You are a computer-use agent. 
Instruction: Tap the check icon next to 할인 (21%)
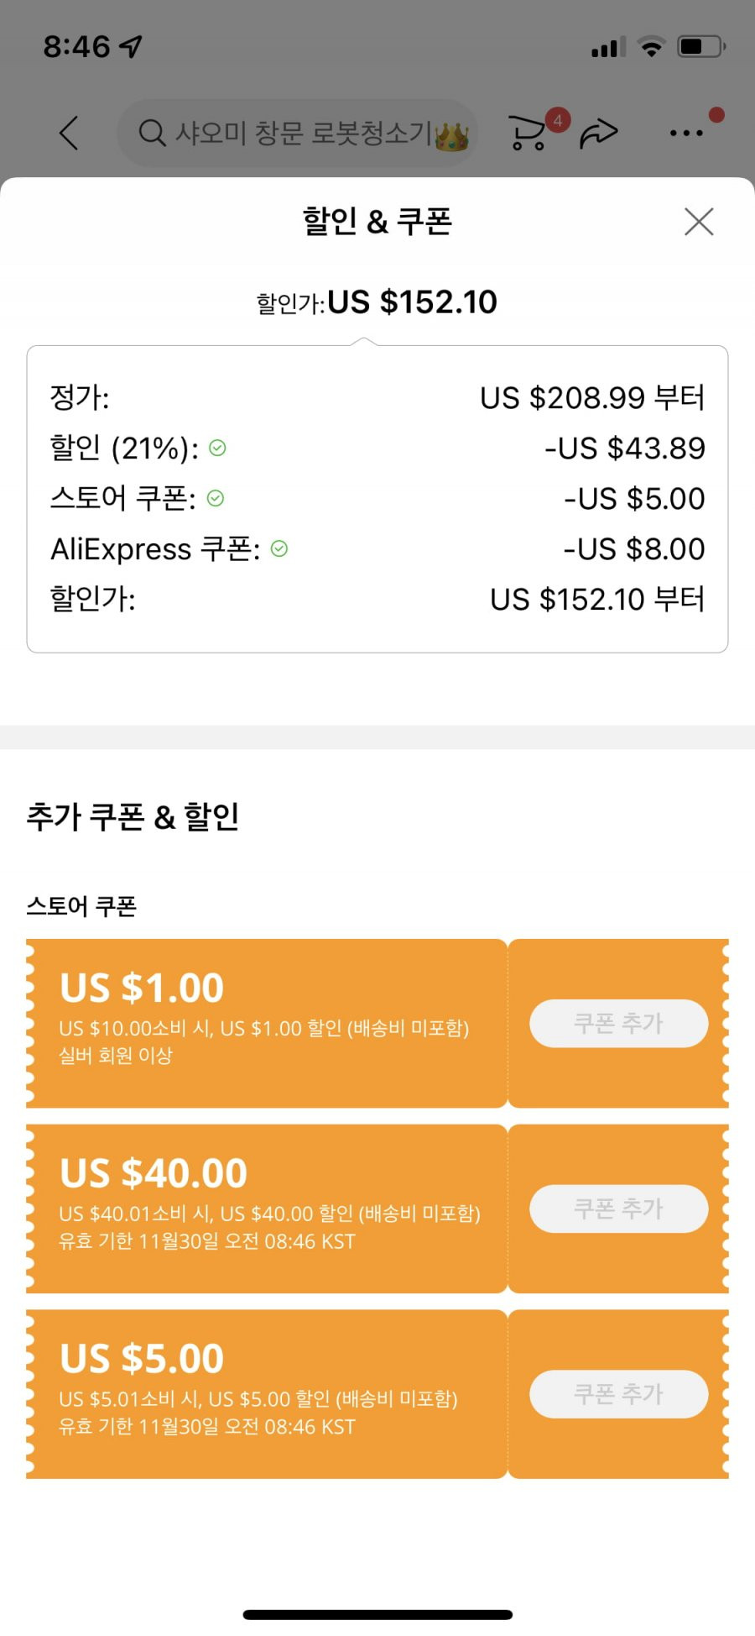pyautogui.click(x=217, y=448)
